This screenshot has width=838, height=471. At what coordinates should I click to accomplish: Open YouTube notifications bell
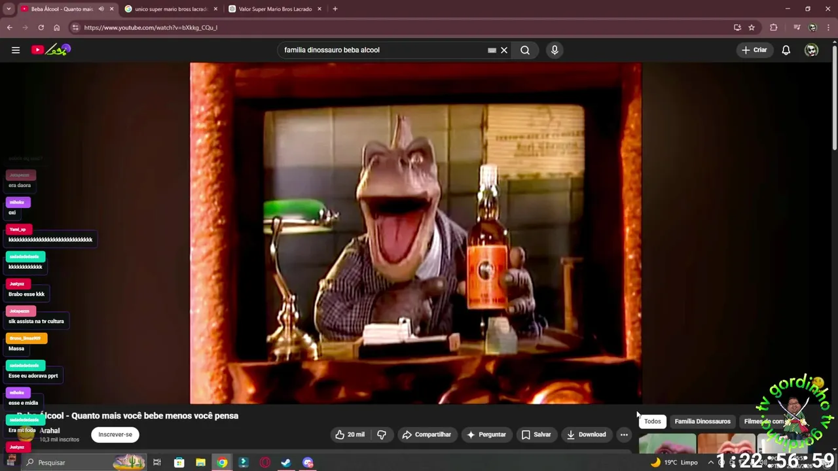[786, 50]
